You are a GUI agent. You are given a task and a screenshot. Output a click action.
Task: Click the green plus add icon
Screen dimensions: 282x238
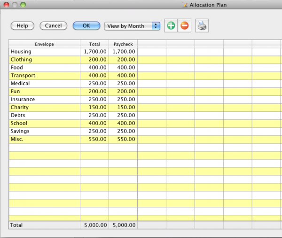coord(171,26)
